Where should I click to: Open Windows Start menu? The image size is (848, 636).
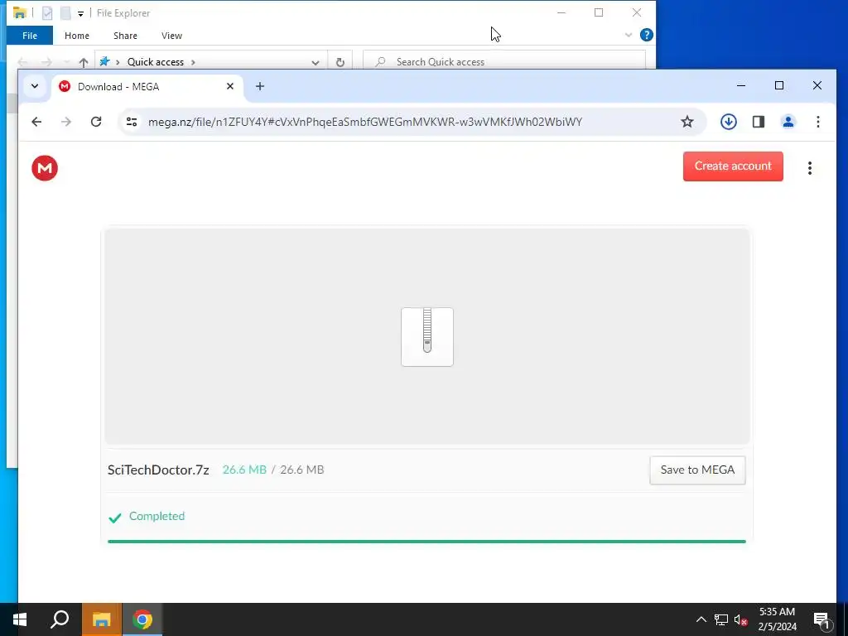click(20, 619)
